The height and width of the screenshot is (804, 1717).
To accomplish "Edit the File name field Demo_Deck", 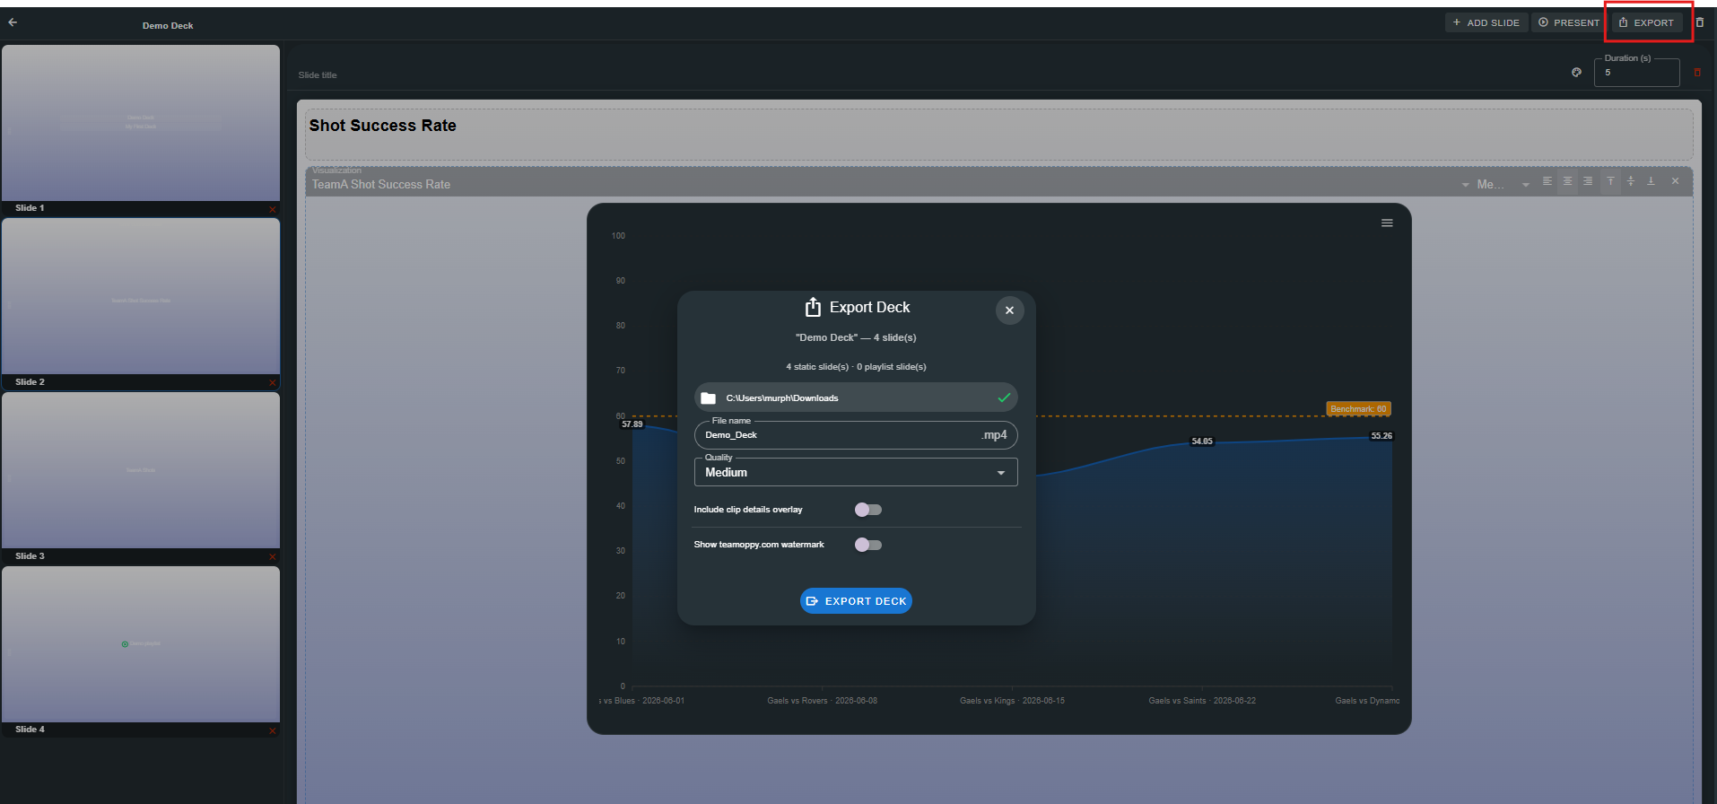I will tap(856, 435).
